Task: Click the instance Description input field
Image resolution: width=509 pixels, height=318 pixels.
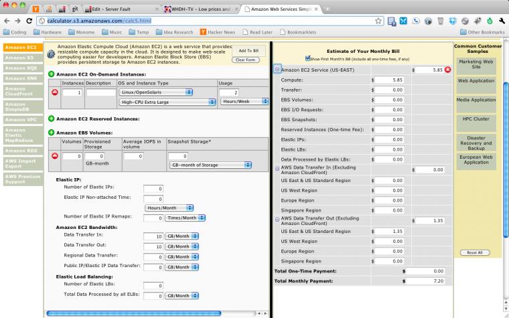Action: click(x=100, y=92)
